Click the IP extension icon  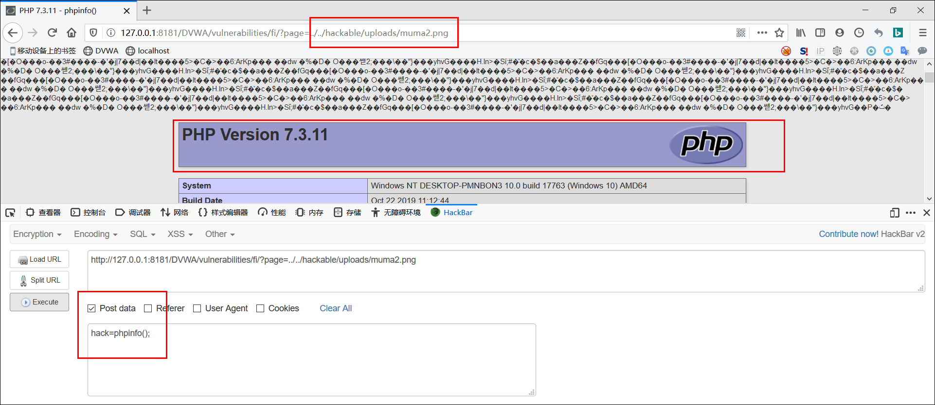(820, 51)
